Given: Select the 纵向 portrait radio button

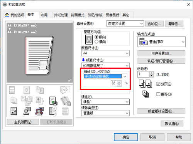Looking at the screenshot, I should [96, 37].
